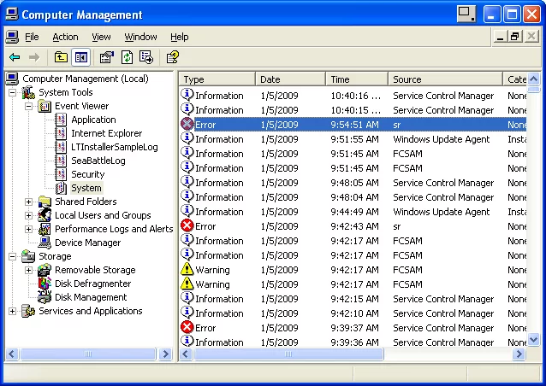Select the 9:42:43 AM Error event from sr
546x386 pixels.
click(342, 226)
